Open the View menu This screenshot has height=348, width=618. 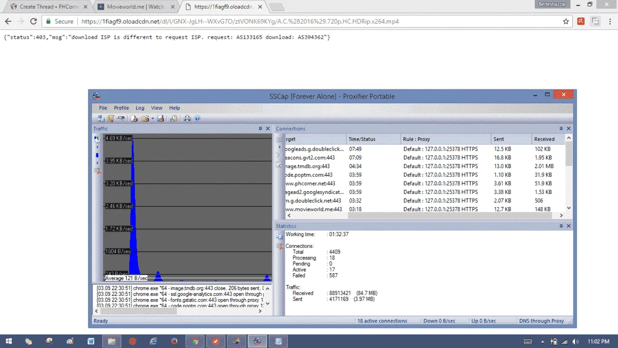coord(157,108)
